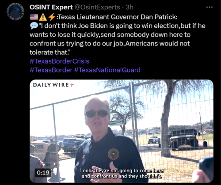Click the video subtitle caption text

[x=122, y=174]
